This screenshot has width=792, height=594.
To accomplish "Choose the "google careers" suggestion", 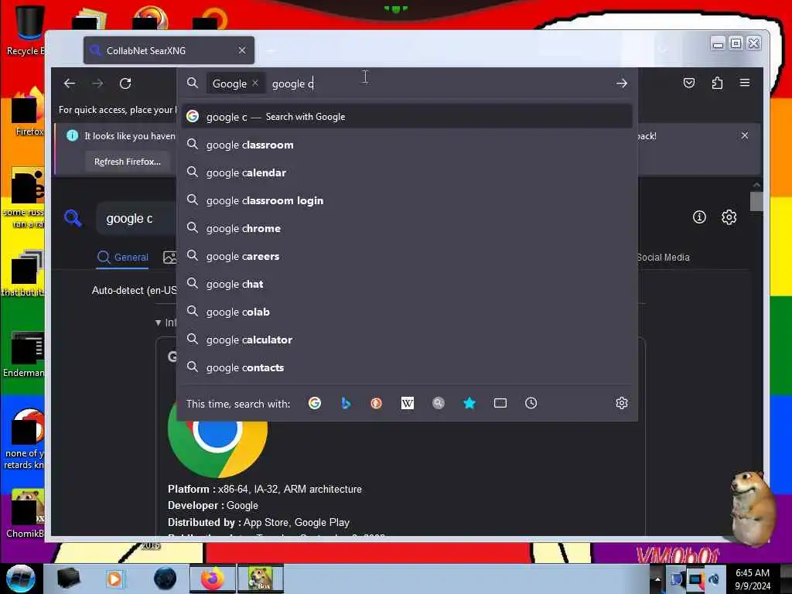I will click(x=407, y=256).
